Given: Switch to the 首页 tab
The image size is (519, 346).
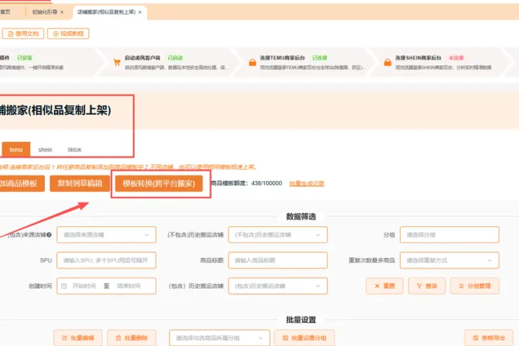Looking at the screenshot, I should 5,12.
